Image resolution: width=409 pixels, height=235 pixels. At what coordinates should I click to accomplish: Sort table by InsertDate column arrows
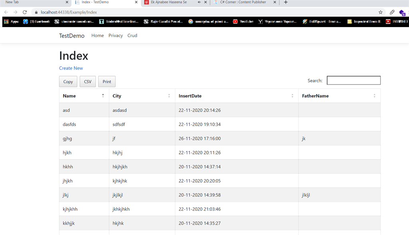tap(292, 96)
